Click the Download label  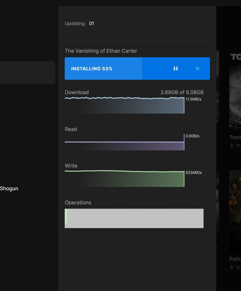[x=77, y=92]
